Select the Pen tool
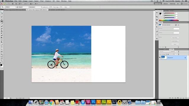The width and height of the screenshot is (189, 106). point(2,45)
